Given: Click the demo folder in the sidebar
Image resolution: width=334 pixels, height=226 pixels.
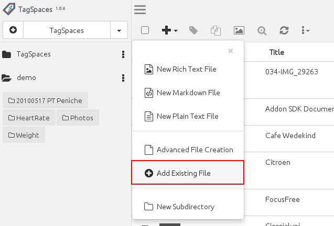Looking at the screenshot, I should (26, 78).
